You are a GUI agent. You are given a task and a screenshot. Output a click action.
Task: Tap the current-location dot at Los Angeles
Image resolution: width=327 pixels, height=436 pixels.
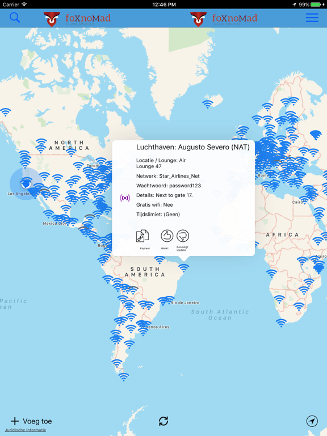click(26, 183)
